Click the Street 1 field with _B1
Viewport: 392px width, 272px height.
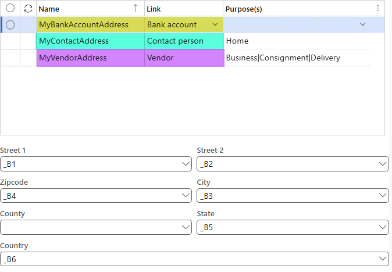pyautogui.click(x=96, y=164)
